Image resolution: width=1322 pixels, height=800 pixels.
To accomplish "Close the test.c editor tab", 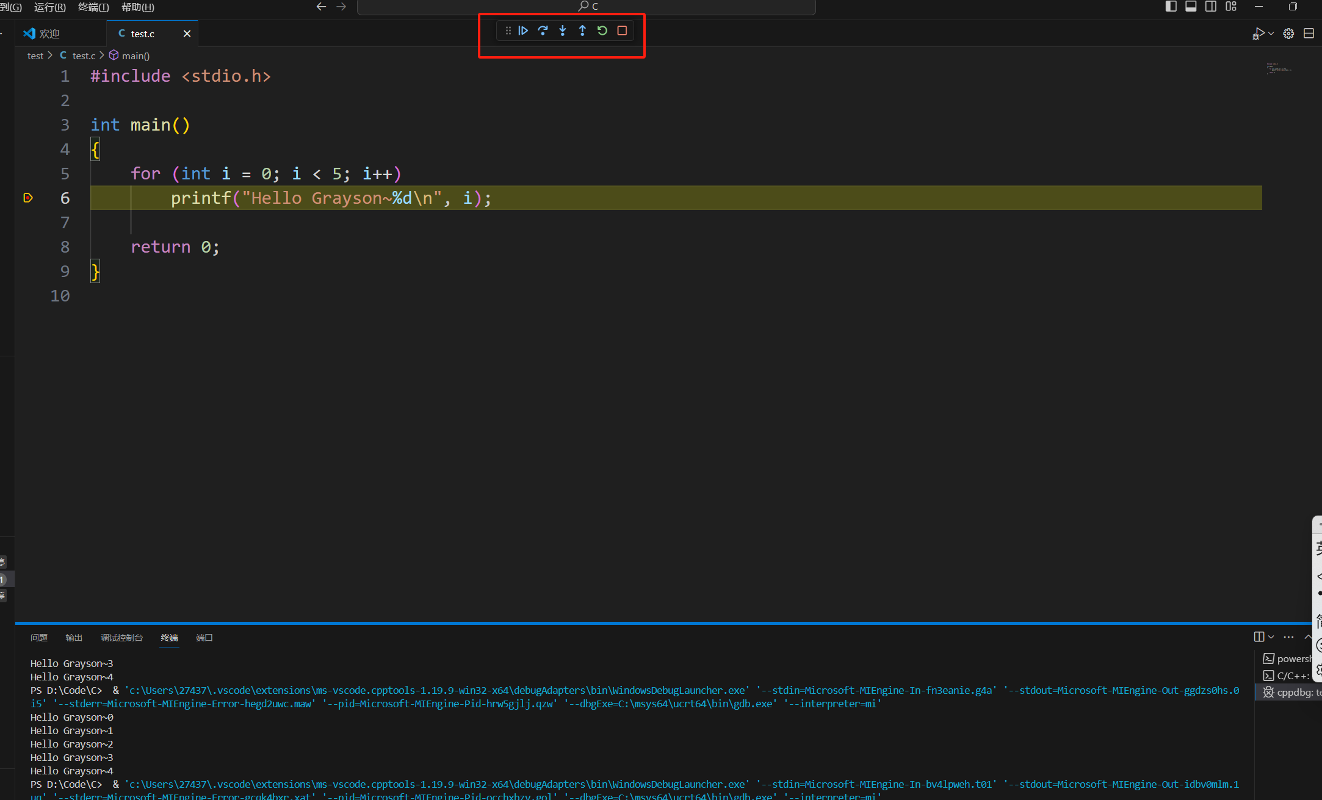I will coord(187,34).
